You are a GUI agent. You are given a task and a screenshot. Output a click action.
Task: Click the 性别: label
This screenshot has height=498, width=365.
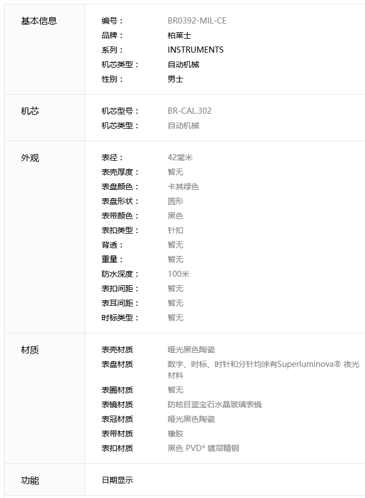click(113, 79)
